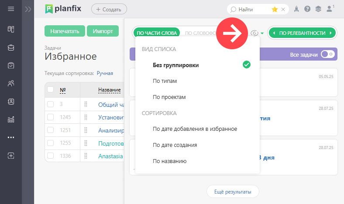344x204 pixels.
Task: Click the planfix logo
Action: pyautogui.click(x=63, y=9)
